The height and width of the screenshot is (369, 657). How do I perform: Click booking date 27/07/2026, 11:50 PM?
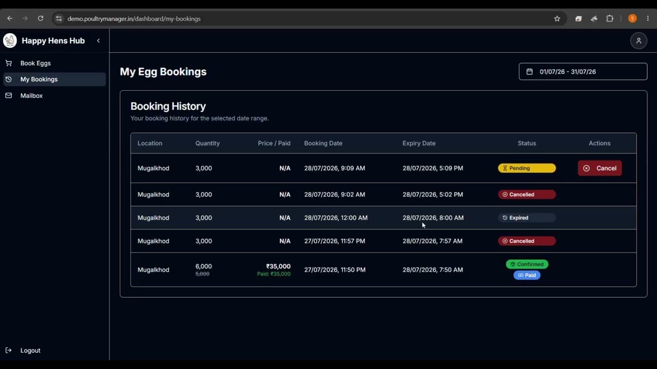click(335, 270)
